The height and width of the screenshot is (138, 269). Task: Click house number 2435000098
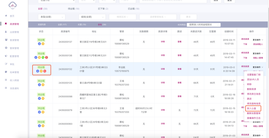click(x=65, y=97)
